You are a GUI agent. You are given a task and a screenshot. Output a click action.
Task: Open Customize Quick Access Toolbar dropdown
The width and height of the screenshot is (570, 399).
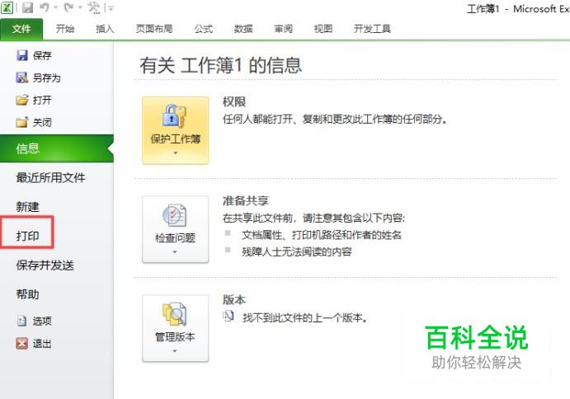pyautogui.click(x=110, y=7)
